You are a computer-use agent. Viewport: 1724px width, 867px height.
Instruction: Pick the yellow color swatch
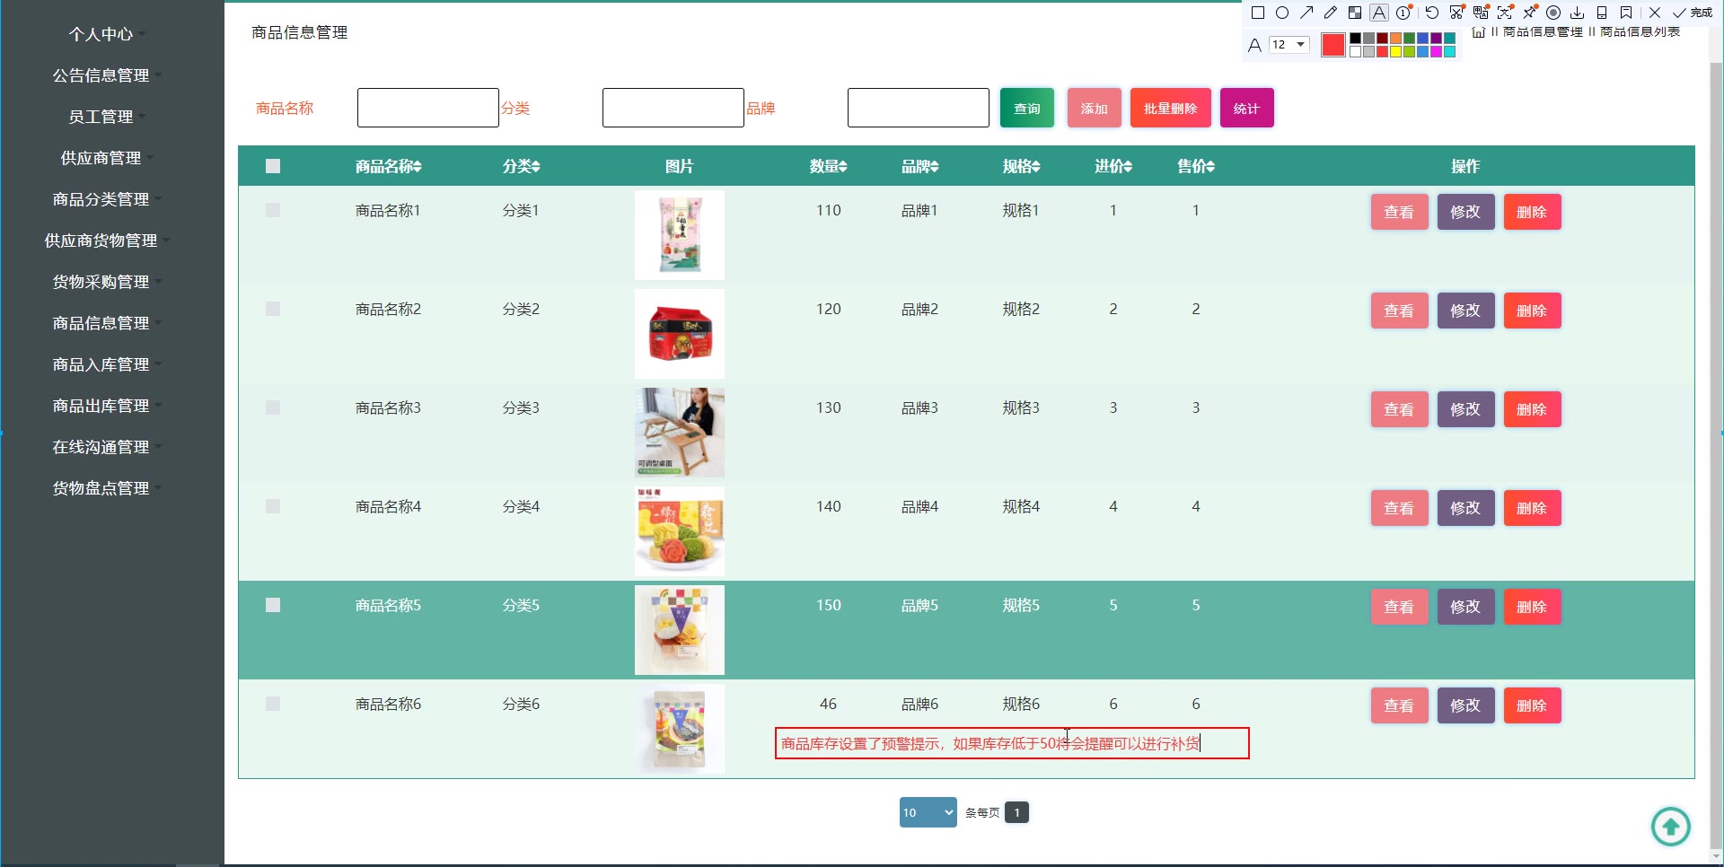1395,51
